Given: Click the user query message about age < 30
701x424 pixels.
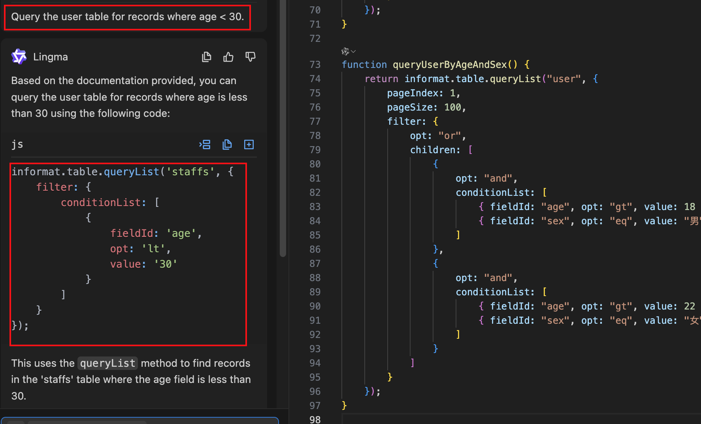Looking at the screenshot, I should (127, 17).
